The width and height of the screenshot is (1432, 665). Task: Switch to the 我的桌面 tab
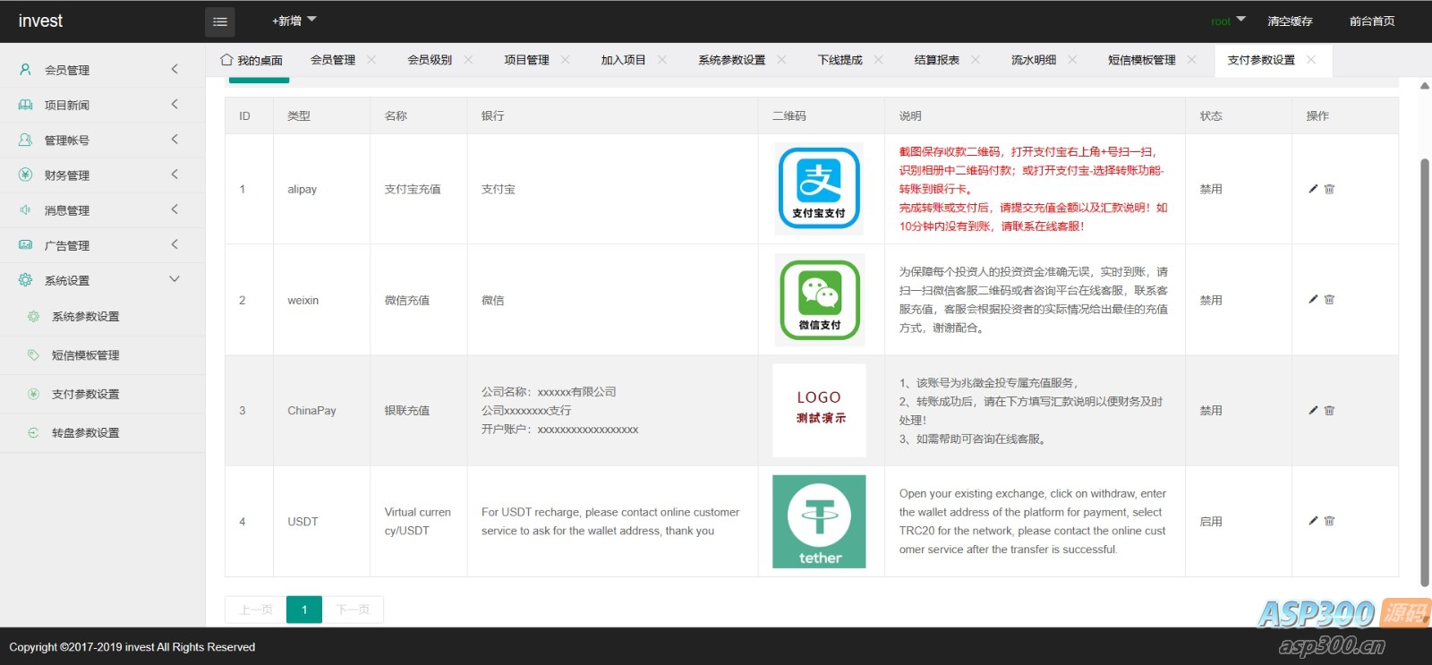pos(251,60)
